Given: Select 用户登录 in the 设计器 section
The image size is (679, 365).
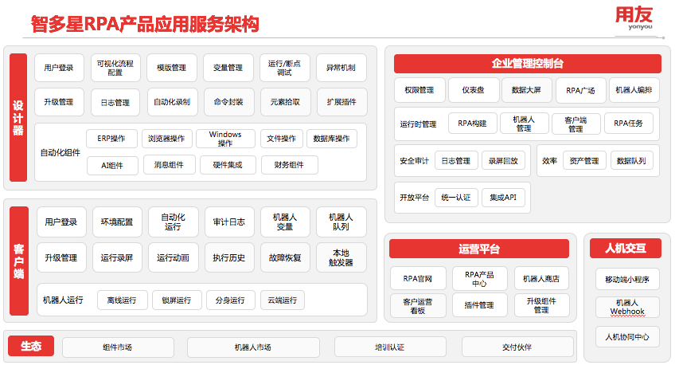Looking at the screenshot, I should click(59, 68).
